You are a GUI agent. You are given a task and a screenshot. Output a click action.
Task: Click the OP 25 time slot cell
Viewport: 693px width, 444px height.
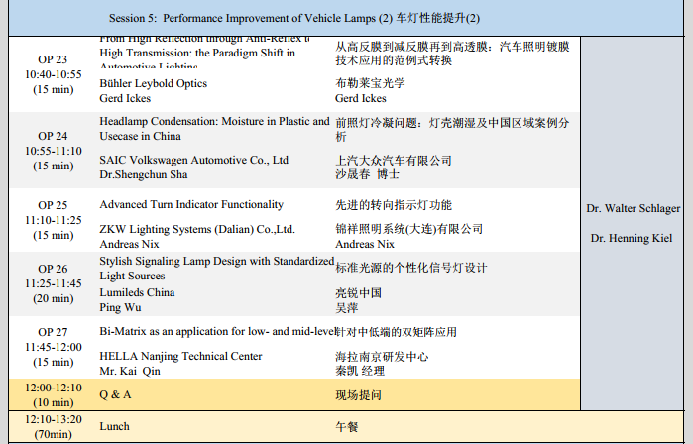coord(53,220)
